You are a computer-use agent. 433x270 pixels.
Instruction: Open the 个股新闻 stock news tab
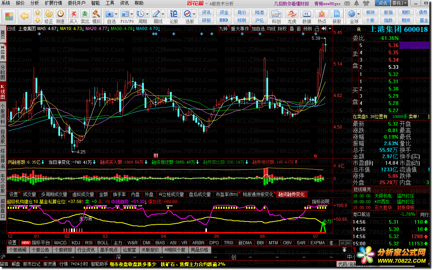[18, 250]
